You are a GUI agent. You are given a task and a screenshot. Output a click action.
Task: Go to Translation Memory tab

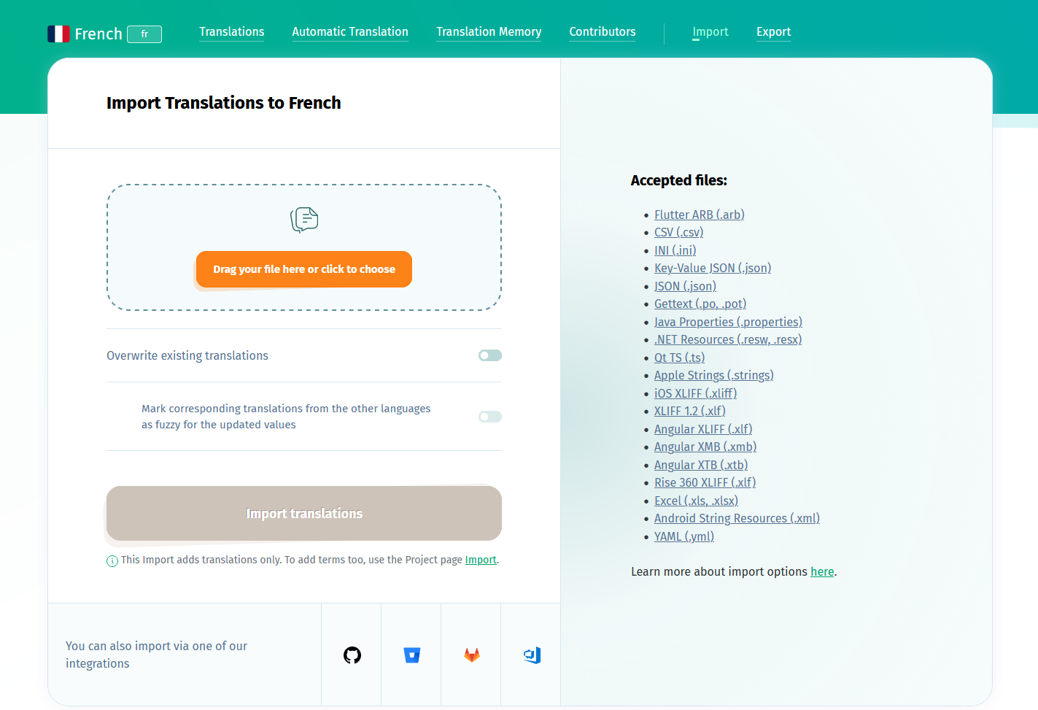click(x=489, y=32)
